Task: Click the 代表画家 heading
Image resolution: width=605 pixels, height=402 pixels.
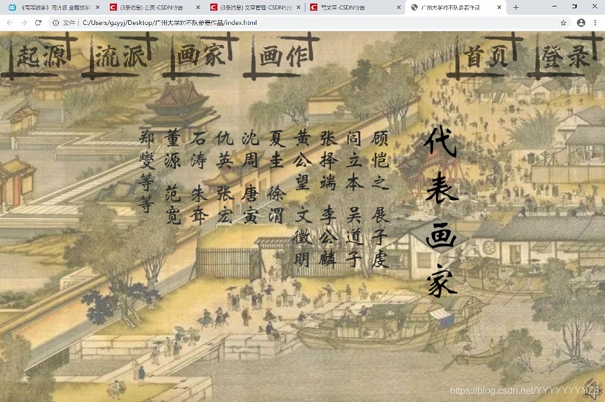Action: click(x=442, y=212)
